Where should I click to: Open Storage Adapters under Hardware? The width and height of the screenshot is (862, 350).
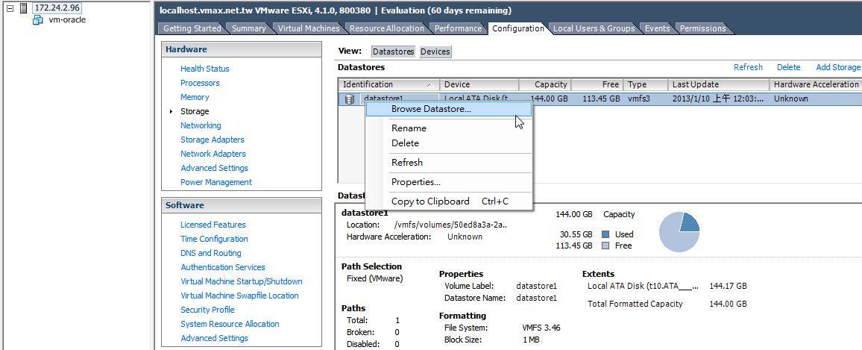213,140
